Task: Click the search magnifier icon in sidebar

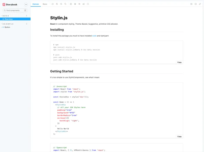Action: [5, 10]
